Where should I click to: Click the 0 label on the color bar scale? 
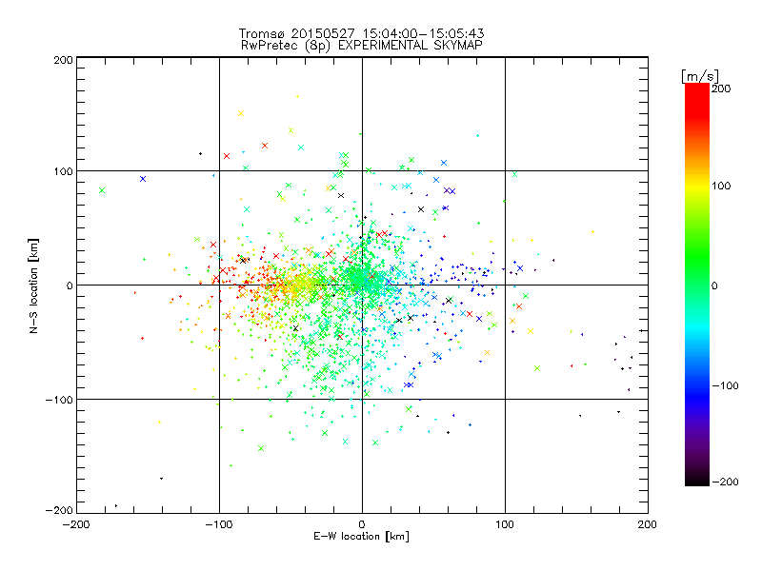pyautogui.click(x=714, y=285)
